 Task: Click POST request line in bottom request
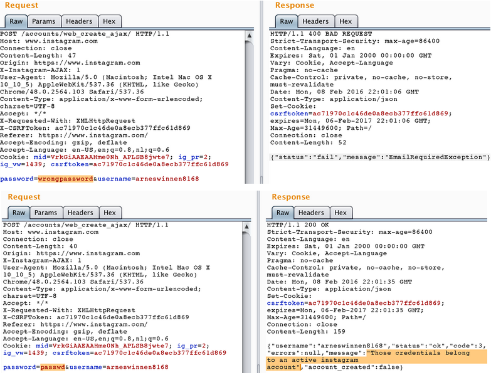click(x=85, y=224)
